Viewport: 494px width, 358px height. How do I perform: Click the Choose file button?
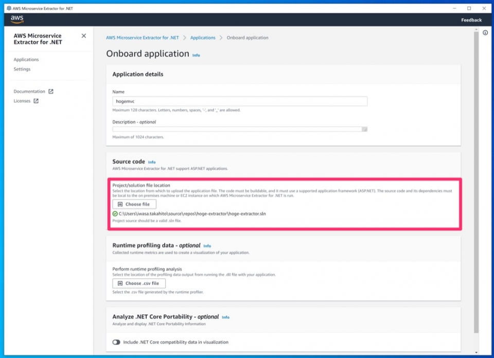pyautogui.click(x=134, y=204)
